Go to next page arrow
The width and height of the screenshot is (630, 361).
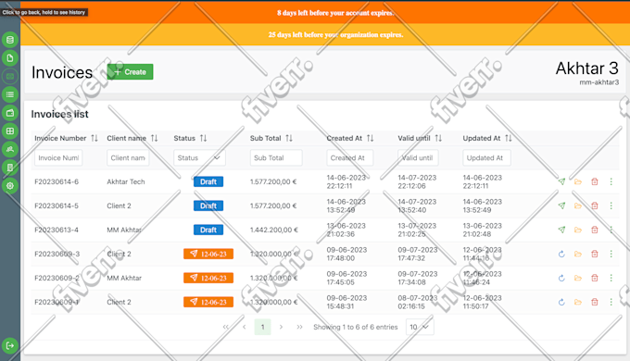282,327
